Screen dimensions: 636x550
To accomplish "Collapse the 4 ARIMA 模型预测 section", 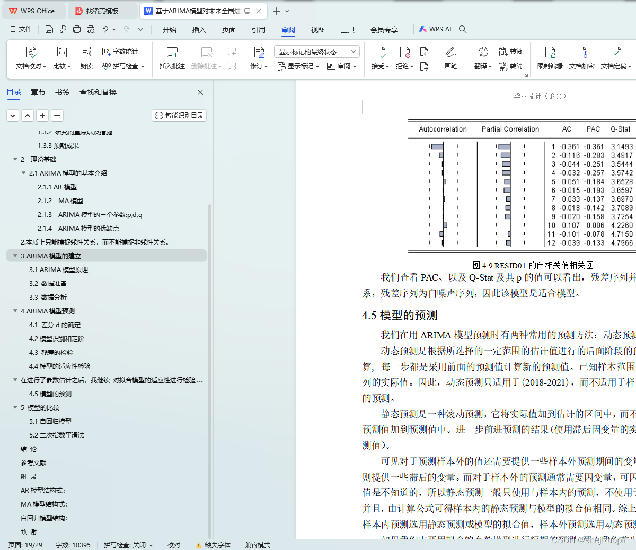I will (x=15, y=311).
